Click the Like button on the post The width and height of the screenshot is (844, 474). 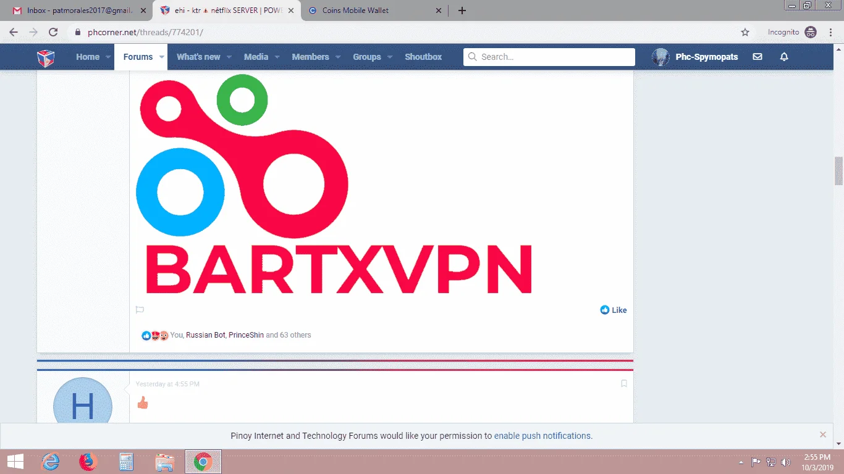coord(614,310)
